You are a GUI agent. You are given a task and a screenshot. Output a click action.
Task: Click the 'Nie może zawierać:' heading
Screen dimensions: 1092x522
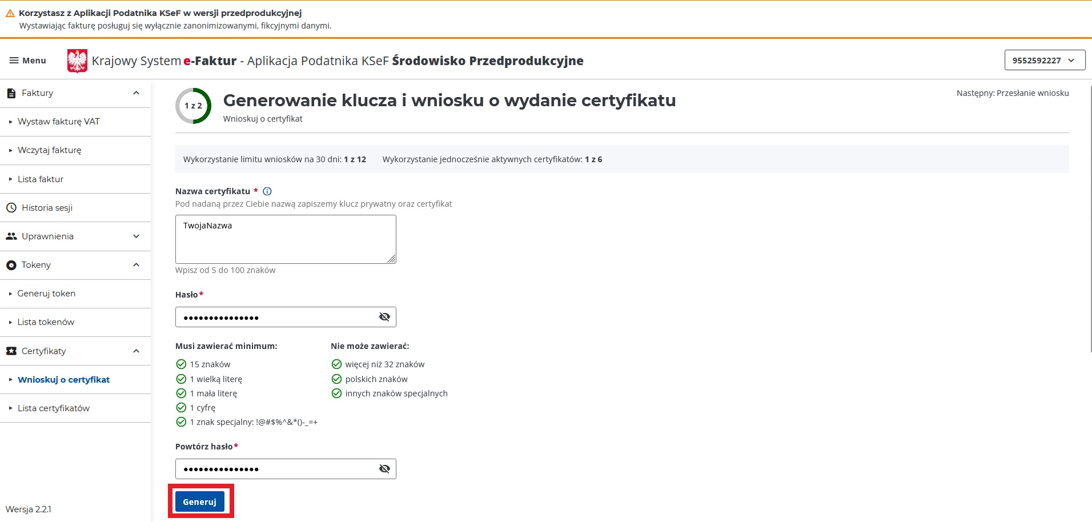tap(370, 346)
